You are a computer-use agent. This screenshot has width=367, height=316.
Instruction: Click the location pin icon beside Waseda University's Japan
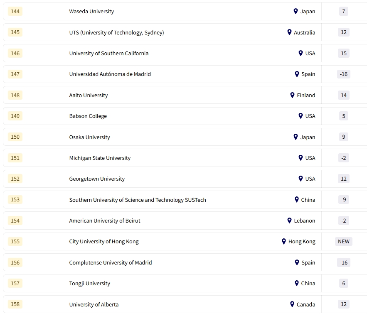point(296,12)
